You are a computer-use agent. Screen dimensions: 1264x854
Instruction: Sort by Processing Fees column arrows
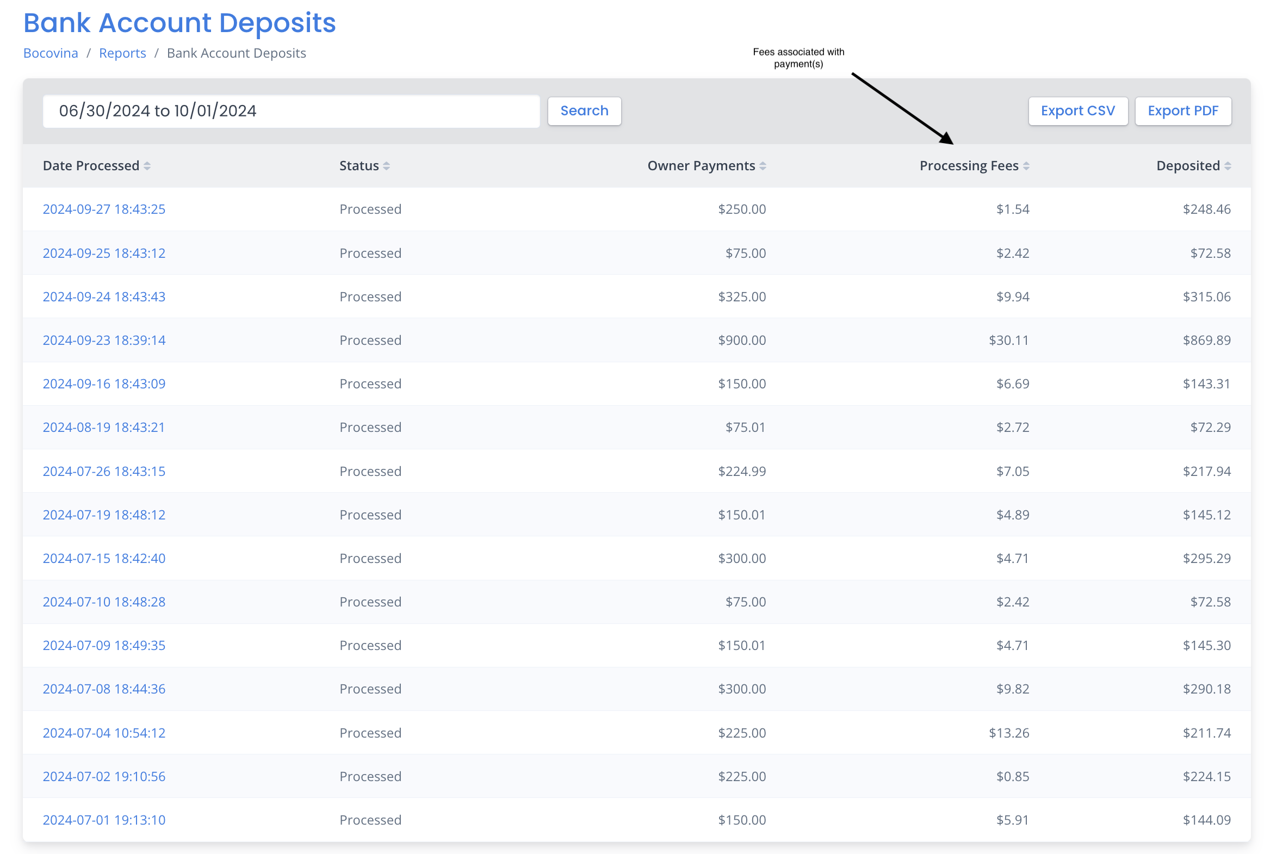1026,166
